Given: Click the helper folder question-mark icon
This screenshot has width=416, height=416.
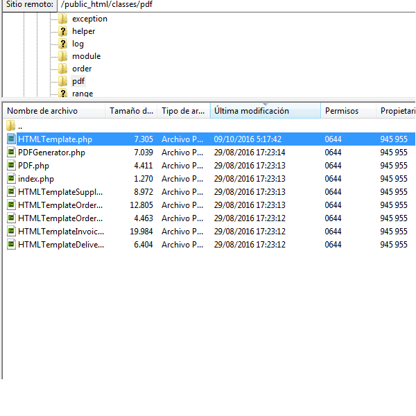Looking at the screenshot, I should (63, 31).
